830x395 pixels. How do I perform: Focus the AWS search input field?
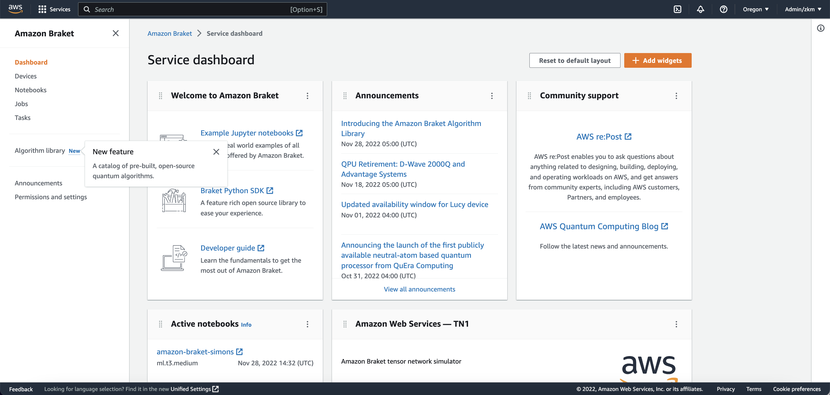(x=190, y=9)
